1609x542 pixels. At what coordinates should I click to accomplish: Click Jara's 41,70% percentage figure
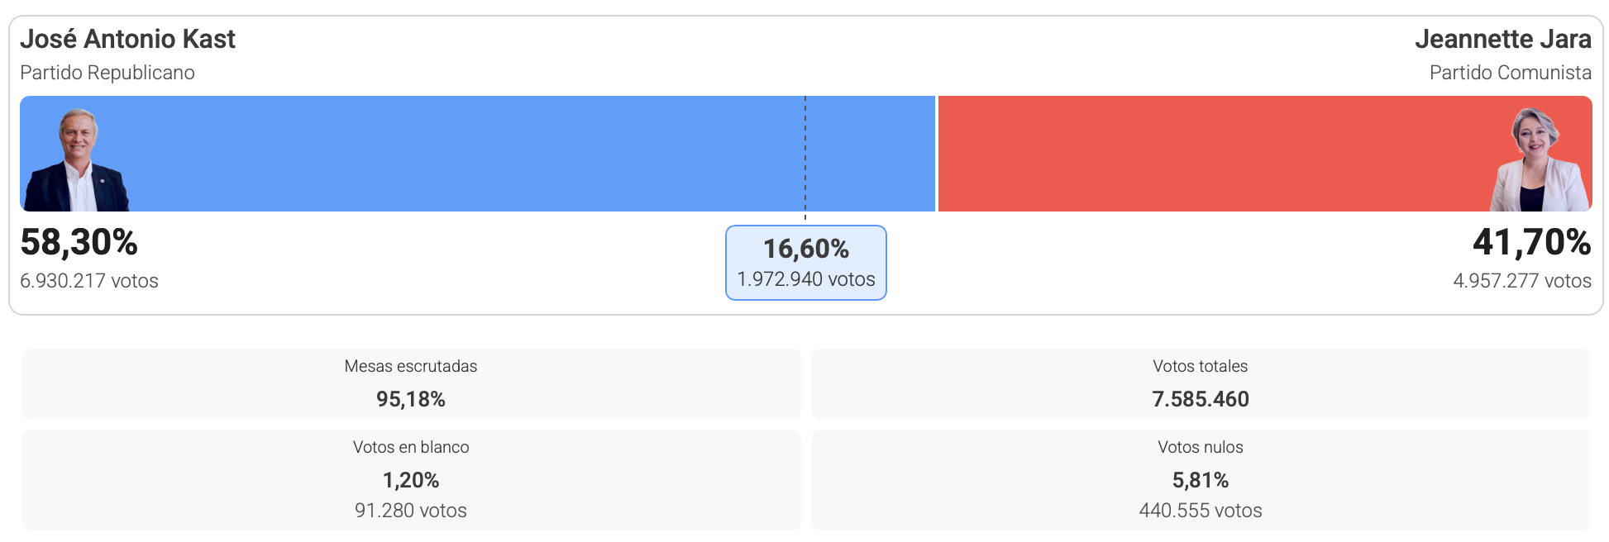[x=1531, y=242]
